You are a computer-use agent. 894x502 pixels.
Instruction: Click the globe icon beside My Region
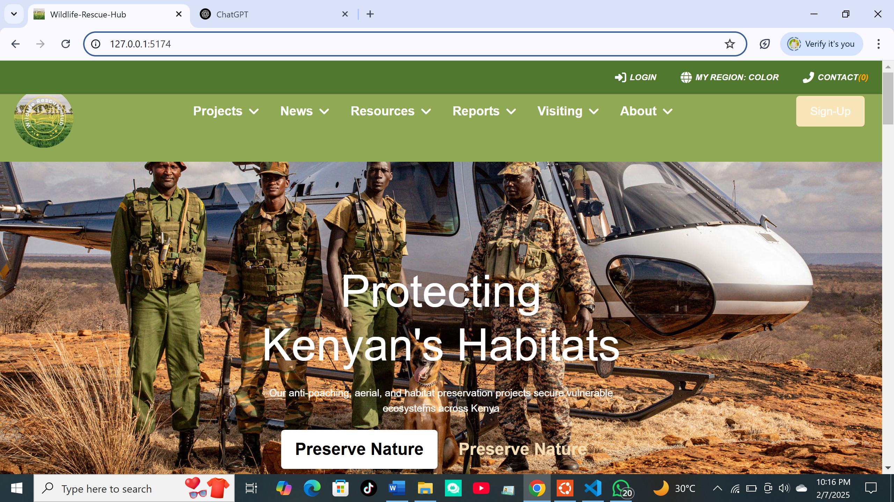686,77
